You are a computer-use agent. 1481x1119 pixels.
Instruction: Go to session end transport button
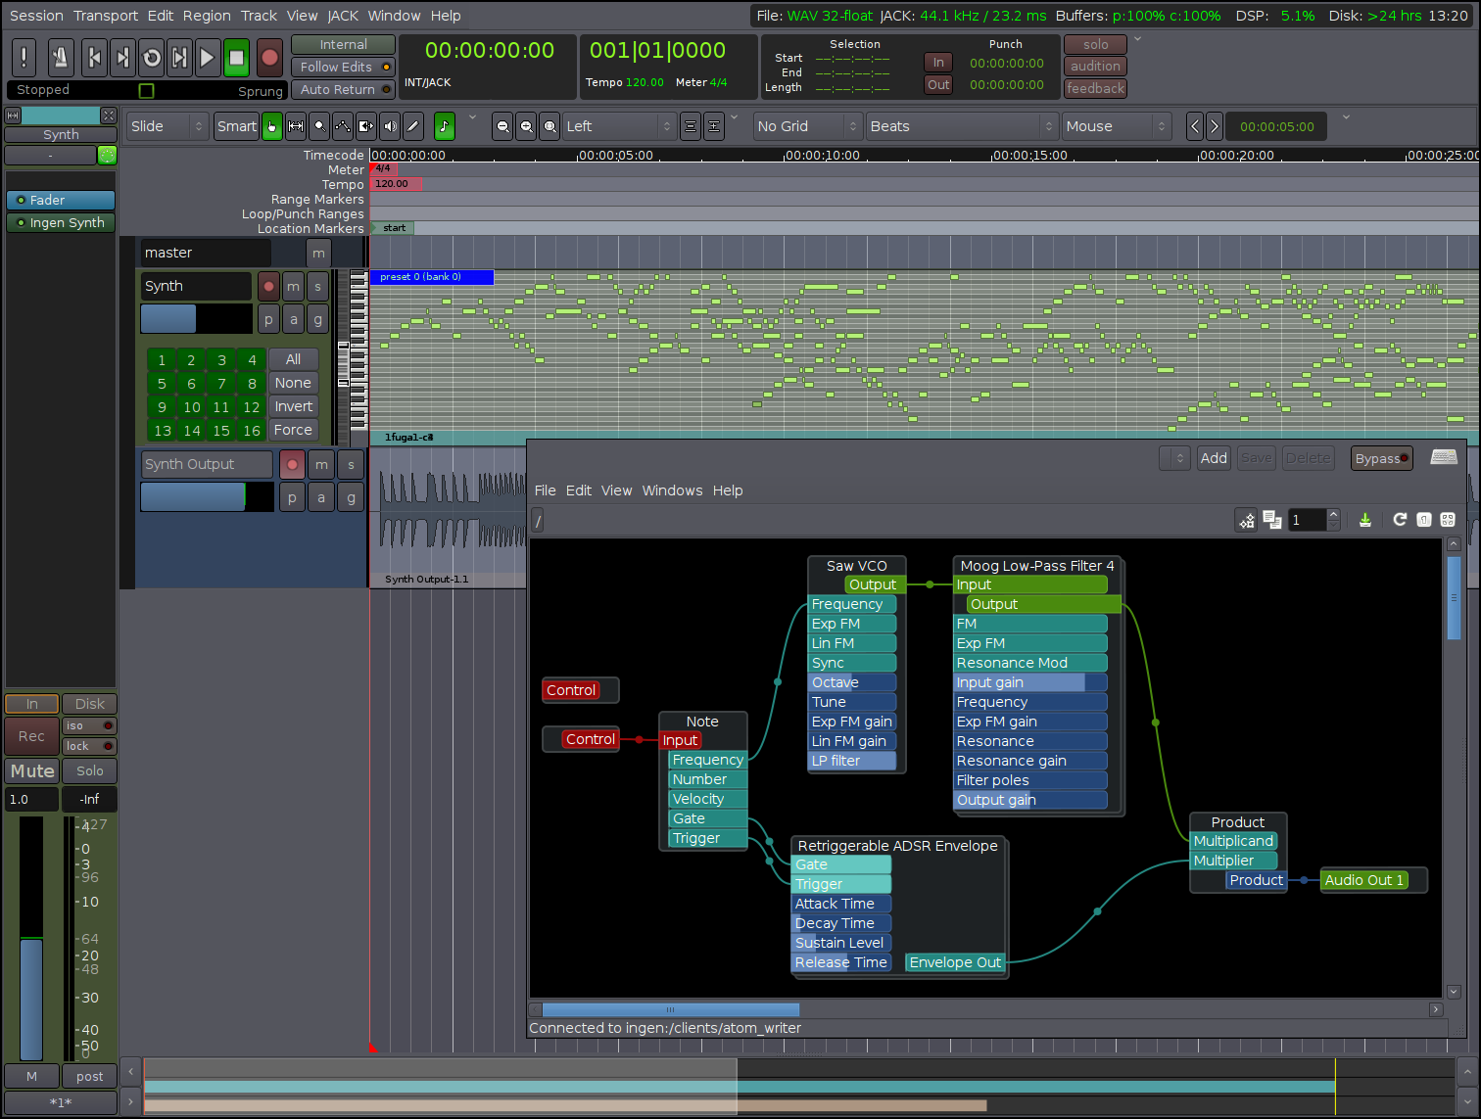[x=122, y=58]
